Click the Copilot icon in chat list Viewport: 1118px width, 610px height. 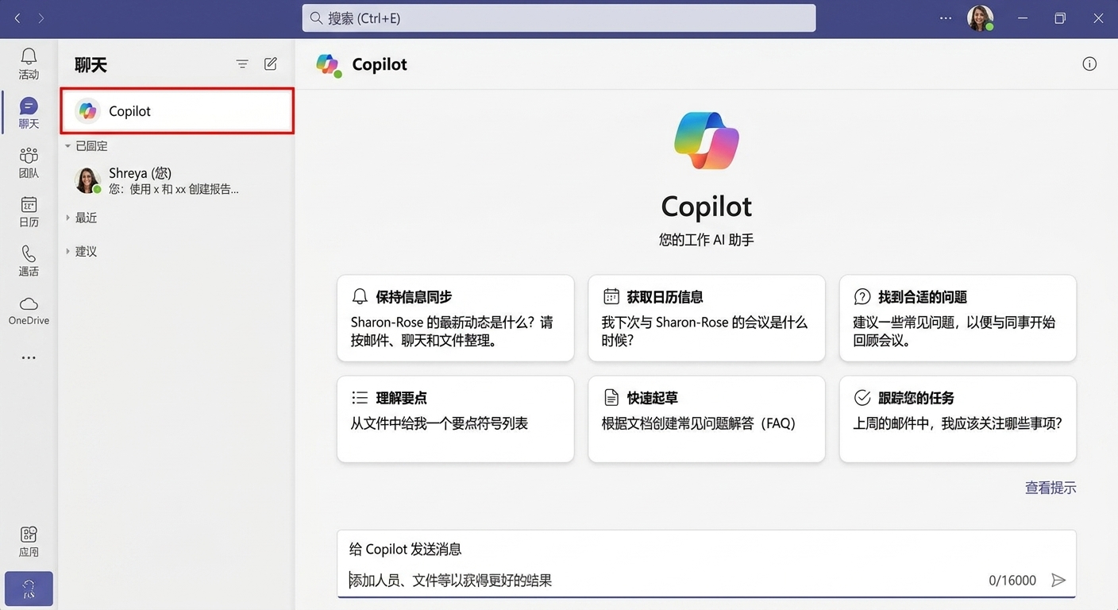(x=88, y=111)
